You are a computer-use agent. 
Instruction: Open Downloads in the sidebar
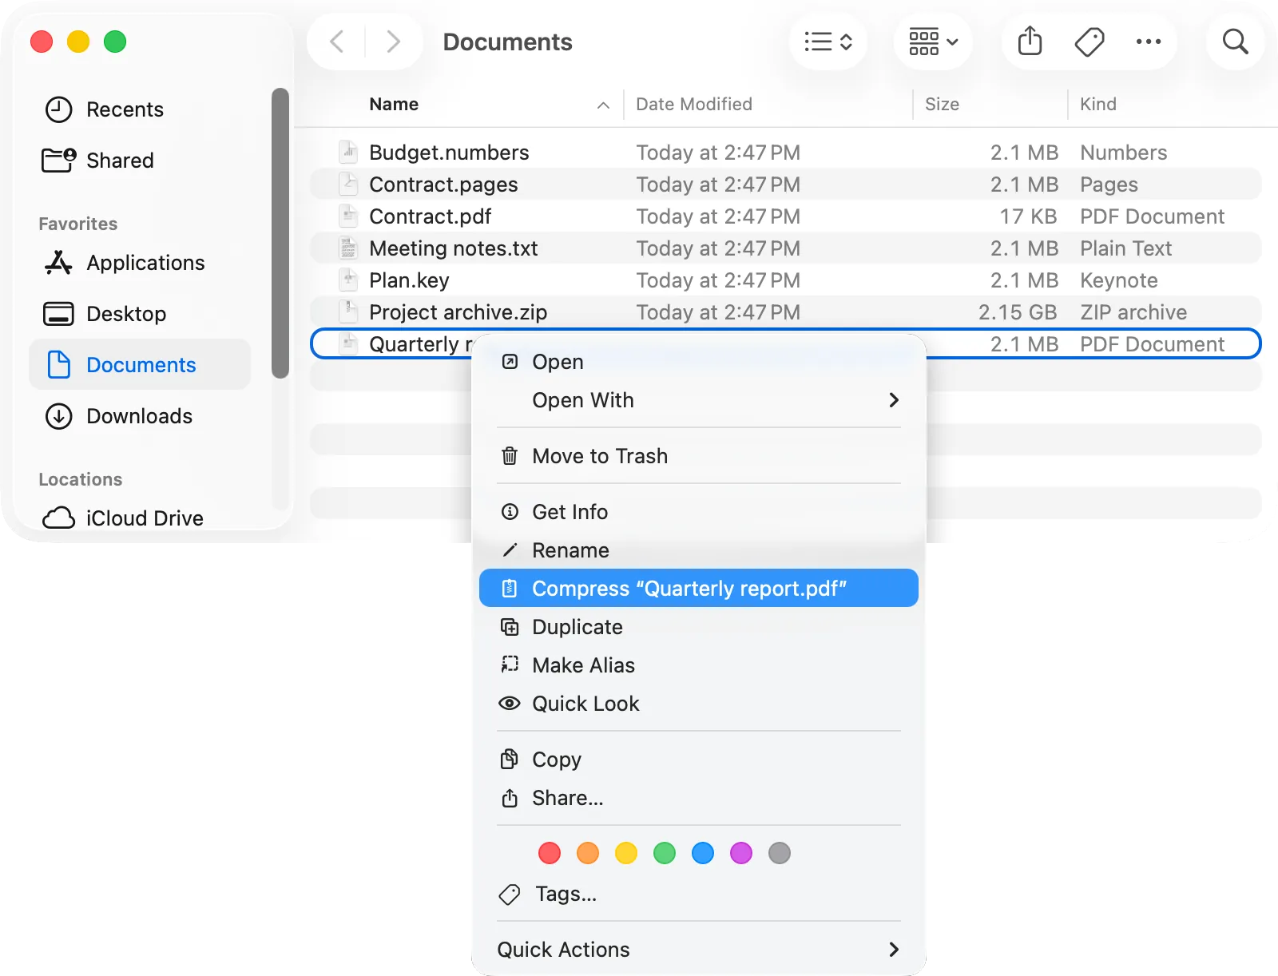pyautogui.click(x=141, y=416)
